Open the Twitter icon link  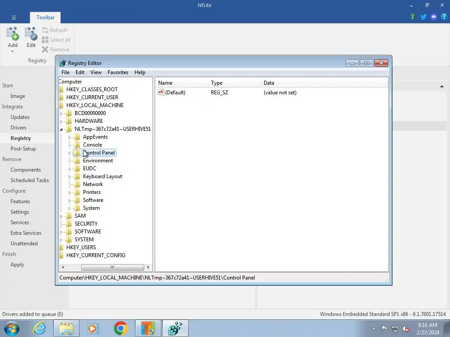423,17
